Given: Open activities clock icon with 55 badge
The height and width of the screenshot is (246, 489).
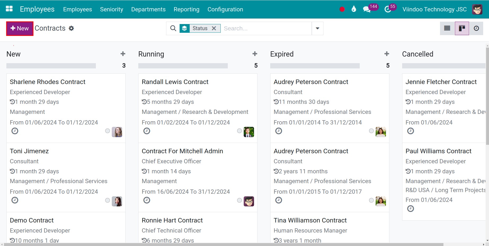Looking at the screenshot, I should (x=388, y=9).
